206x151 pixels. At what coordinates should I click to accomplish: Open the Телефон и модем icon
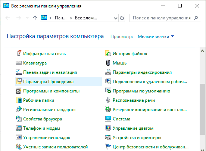19,128
